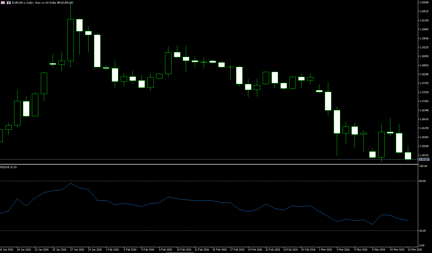Grab the horizontal scrollbar thumb at bottom
The width and height of the screenshot is (432, 253).
[179, 252]
